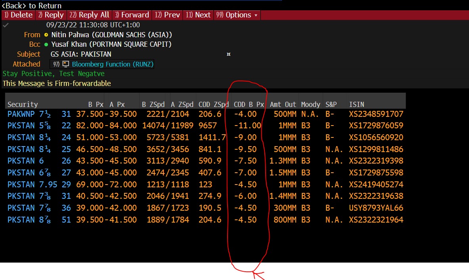Click COD B Px value -9.50
The image size is (469, 280).
(245, 149)
